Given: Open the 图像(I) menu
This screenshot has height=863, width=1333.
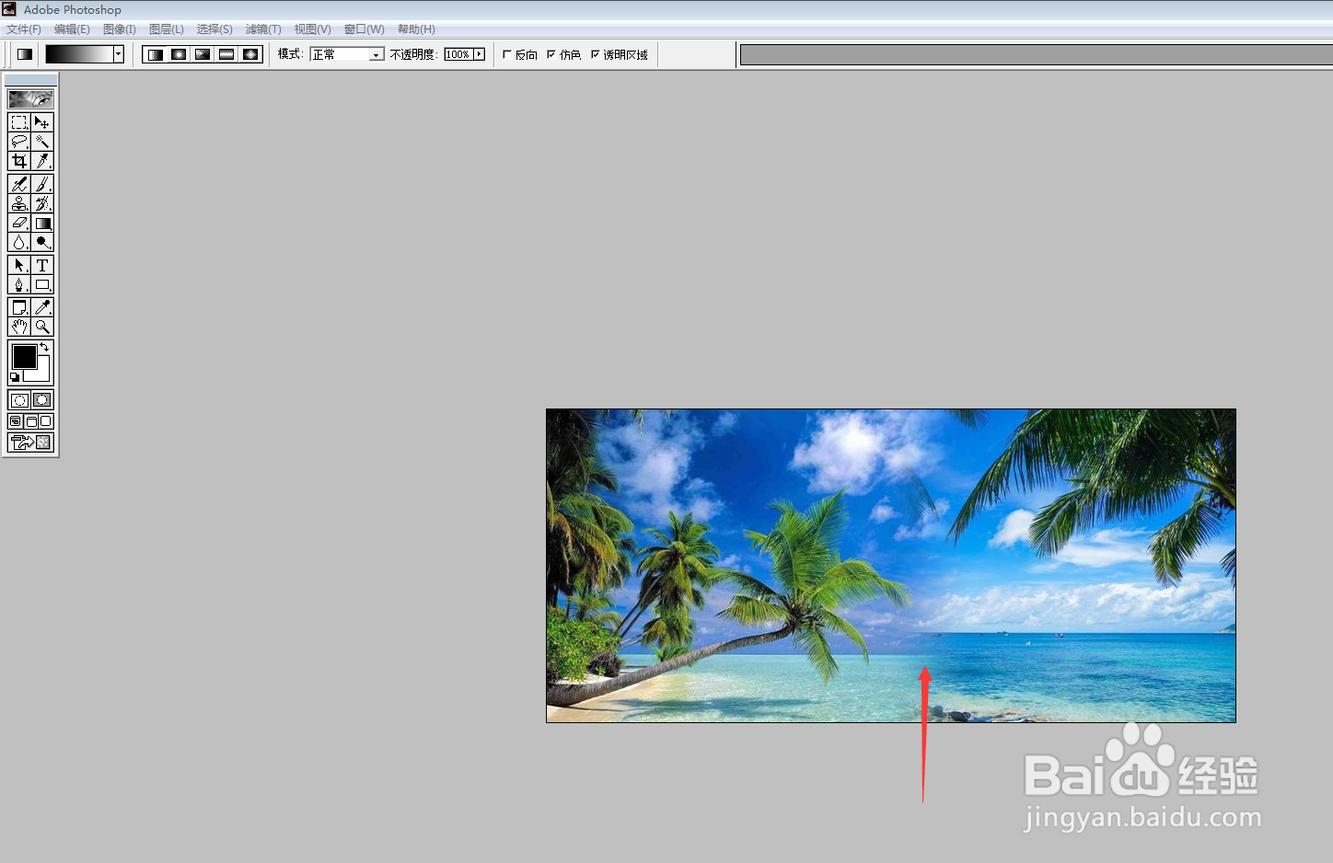Looking at the screenshot, I should (x=120, y=29).
